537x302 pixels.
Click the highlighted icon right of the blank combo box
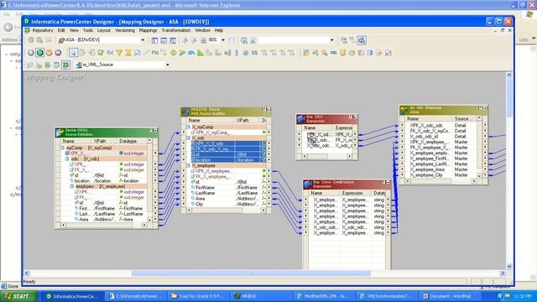coord(362,40)
